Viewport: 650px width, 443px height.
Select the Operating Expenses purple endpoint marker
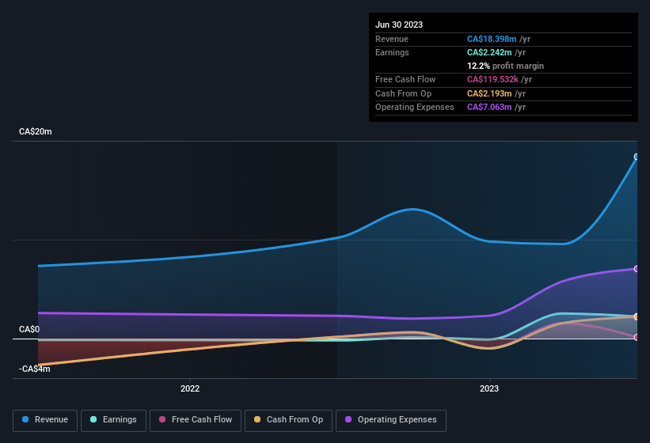pyautogui.click(x=637, y=269)
